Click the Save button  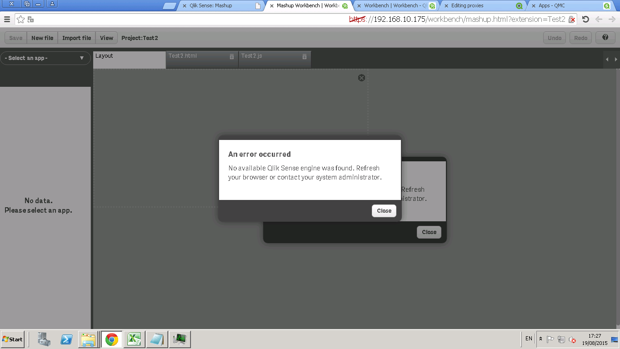pyautogui.click(x=16, y=38)
